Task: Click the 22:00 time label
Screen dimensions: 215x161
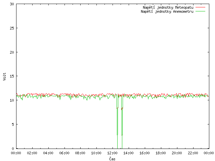Action: [193, 153]
